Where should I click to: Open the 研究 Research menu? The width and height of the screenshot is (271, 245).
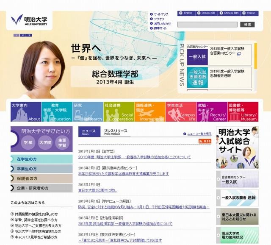[x=88, y=112]
